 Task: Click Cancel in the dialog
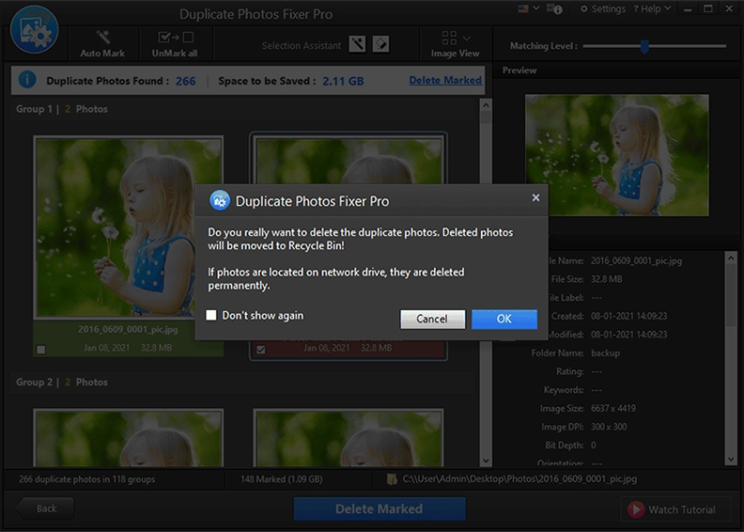(432, 319)
